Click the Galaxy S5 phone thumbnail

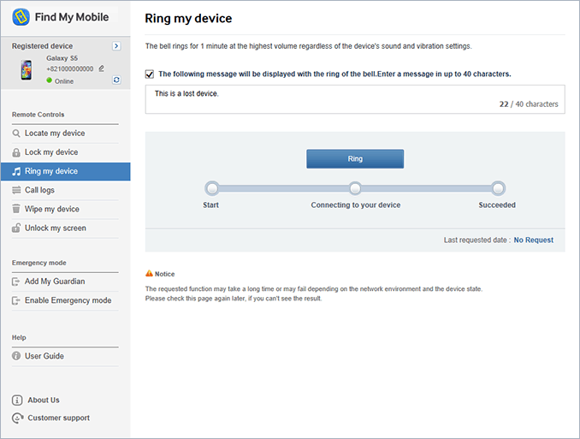pyautogui.click(x=28, y=68)
